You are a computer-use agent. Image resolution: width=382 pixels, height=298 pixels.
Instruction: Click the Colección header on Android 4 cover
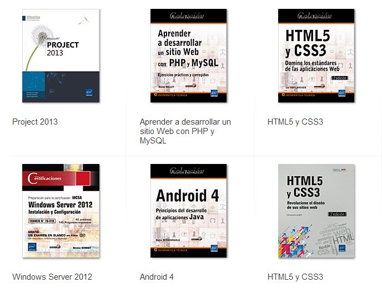pos(189,171)
